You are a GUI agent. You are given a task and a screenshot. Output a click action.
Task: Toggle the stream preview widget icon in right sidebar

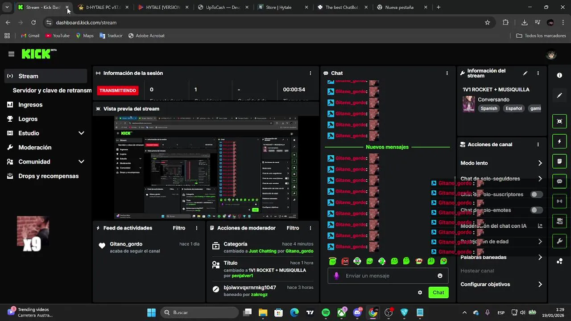coord(559,121)
